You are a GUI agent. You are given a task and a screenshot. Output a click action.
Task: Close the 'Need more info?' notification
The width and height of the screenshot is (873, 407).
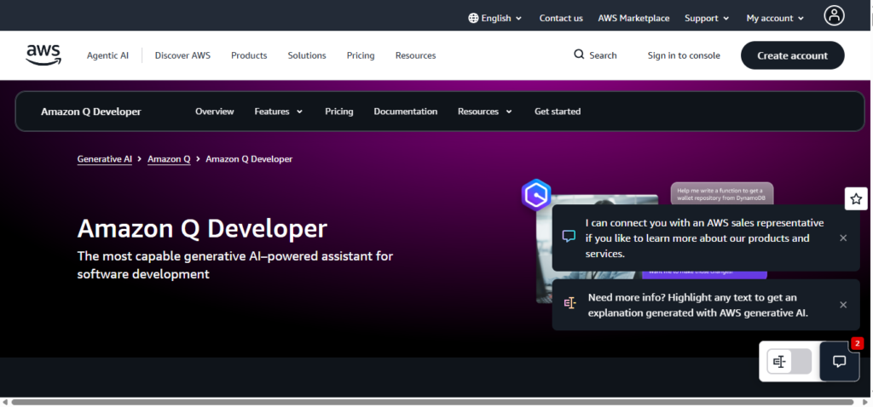tap(843, 305)
